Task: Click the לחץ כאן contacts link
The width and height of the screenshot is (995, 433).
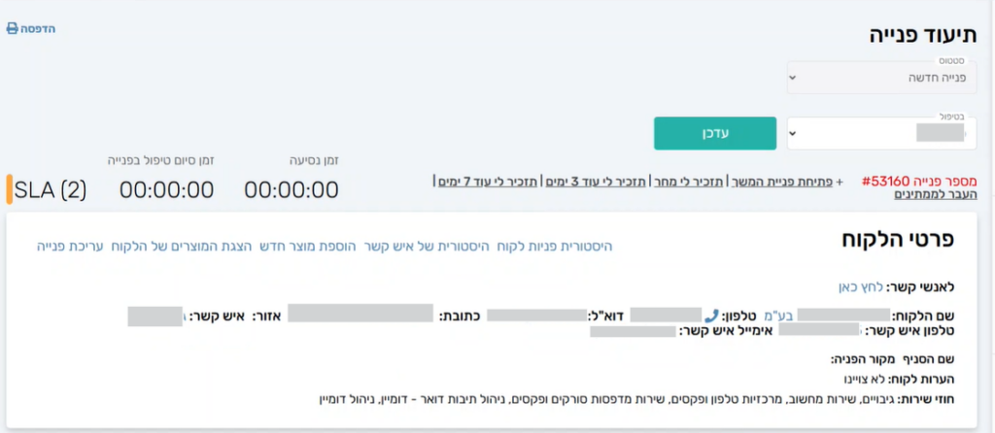Action: [x=858, y=287]
